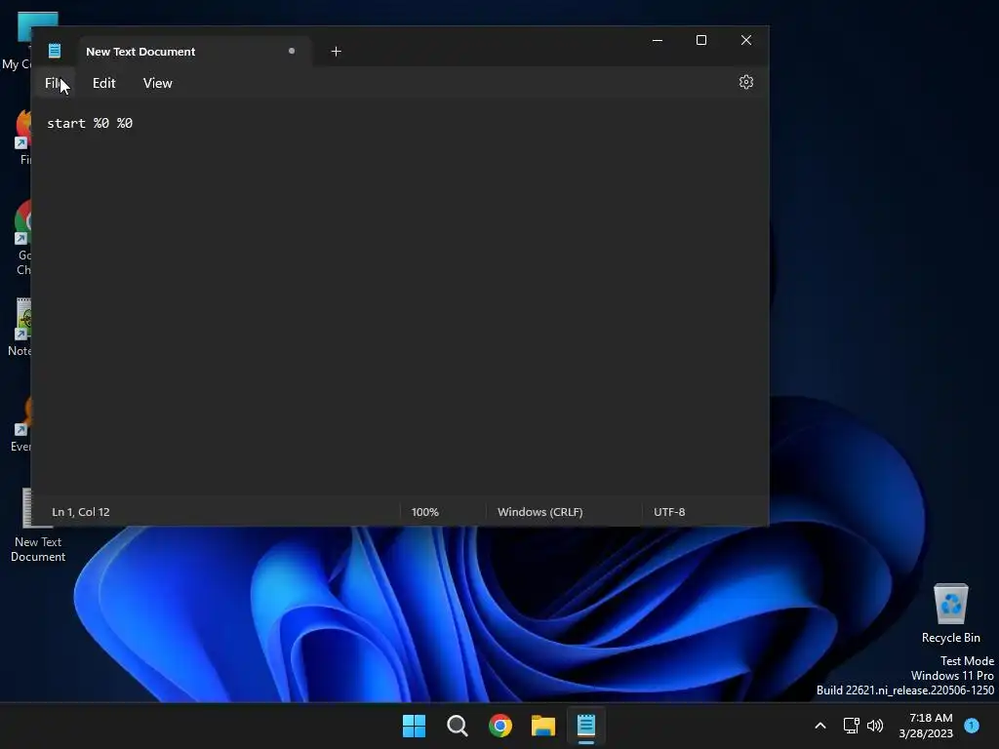Open the notification badge in the tray
Screen dimensions: 999x749
click(972, 726)
